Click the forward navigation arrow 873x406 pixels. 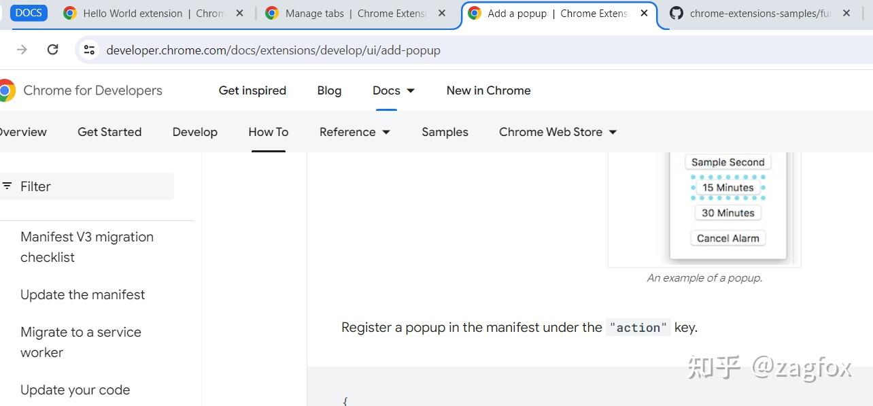click(x=22, y=50)
